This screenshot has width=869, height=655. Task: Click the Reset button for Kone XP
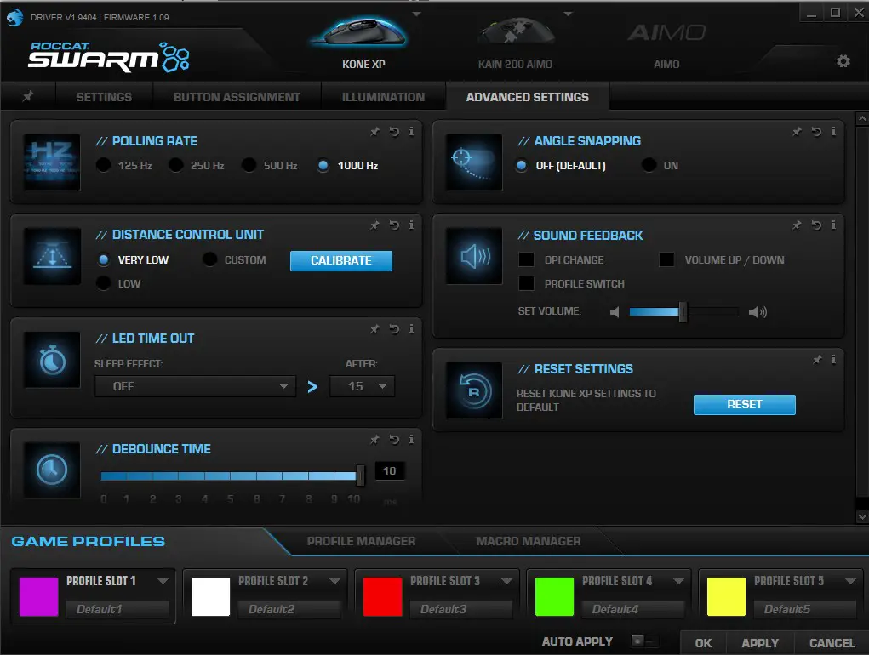pos(744,404)
